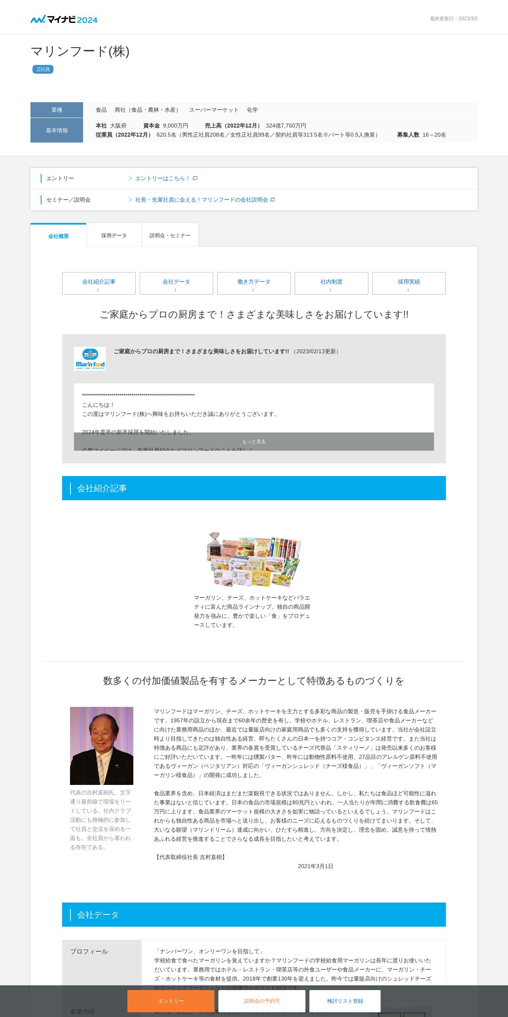Screen dimensions: 508x1017
Task: Click the 募集人数 16～20名 text
Action: click(421, 135)
